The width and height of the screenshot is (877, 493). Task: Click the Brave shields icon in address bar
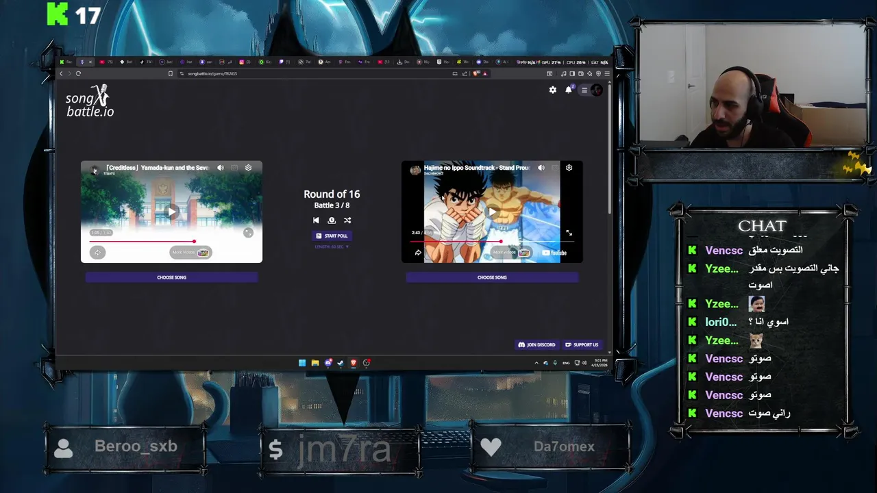coord(475,73)
